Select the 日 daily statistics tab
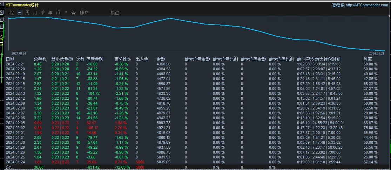The width and height of the screenshot is (391, 170). pos(19,13)
